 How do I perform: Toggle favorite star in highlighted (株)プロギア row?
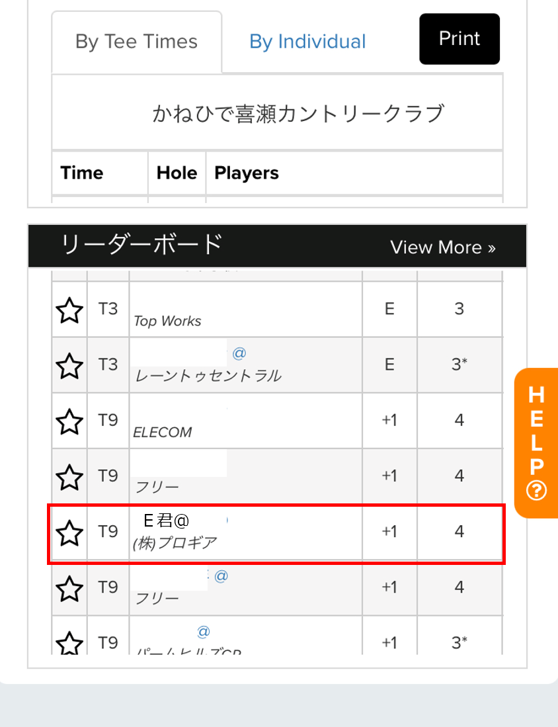coord(69,533)
